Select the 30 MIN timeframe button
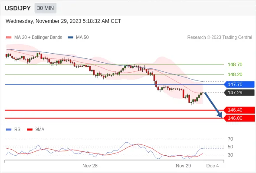 pyautogui.click(x=46, y=8)
